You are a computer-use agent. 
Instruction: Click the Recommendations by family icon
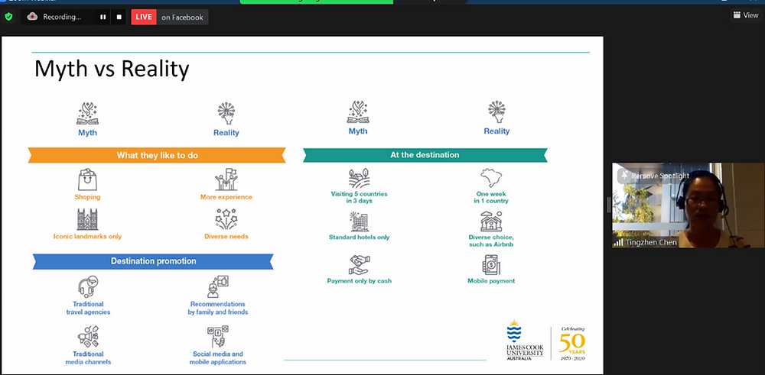coord(217,286)
